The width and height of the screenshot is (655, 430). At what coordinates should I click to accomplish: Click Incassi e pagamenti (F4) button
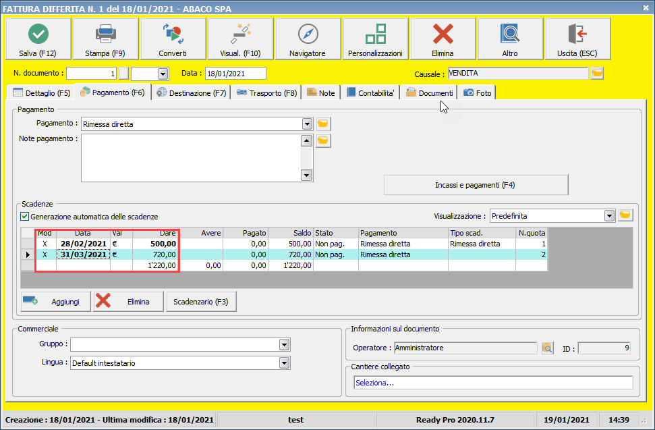point(476,185)
